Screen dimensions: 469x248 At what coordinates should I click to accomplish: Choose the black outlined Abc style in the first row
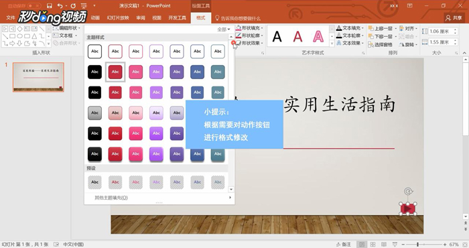[x=95, y=52]
